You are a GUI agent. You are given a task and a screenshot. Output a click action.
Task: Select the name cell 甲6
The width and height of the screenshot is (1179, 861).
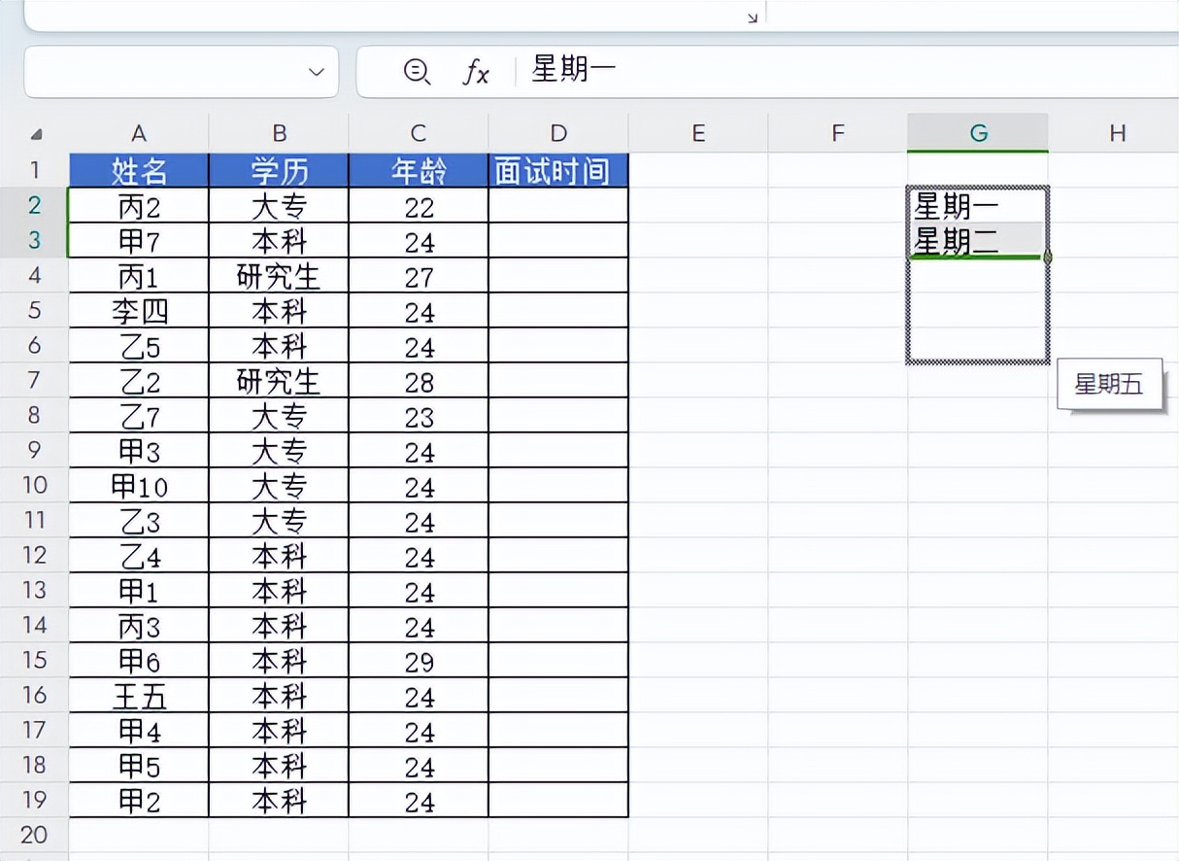[139, 661]
